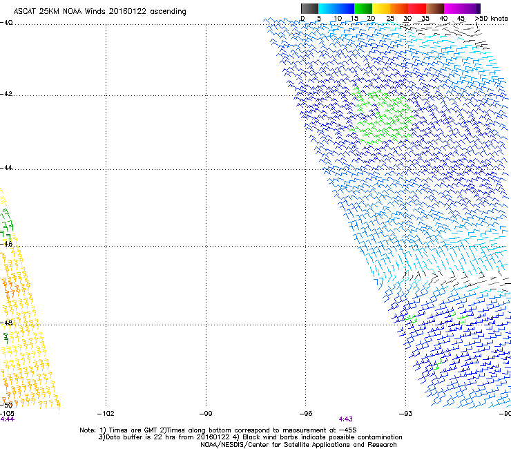Click the '15' label on the color scale
Image resolution: width=511 pixels, height=449 pixels.
point(354,19)
